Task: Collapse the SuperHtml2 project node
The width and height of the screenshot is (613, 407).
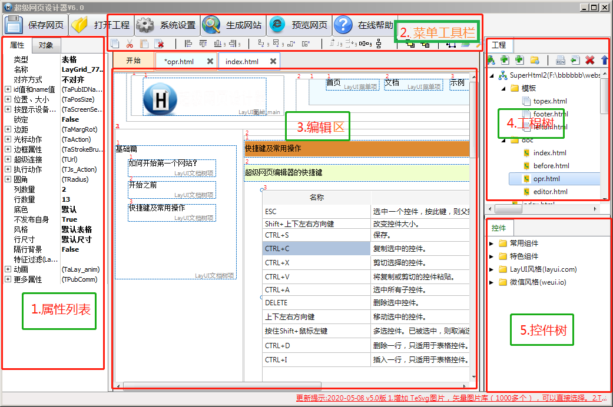Action: tap(492, 75)
